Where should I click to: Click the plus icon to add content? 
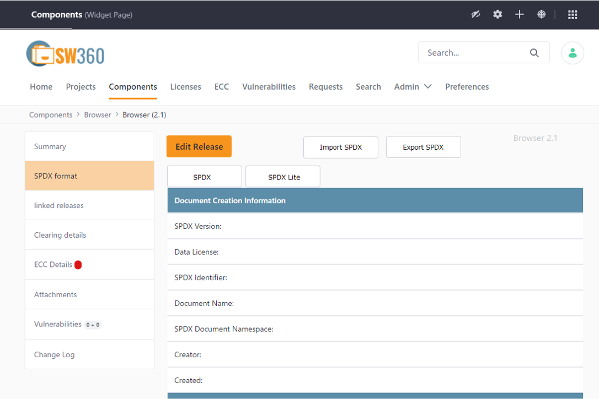519,14
